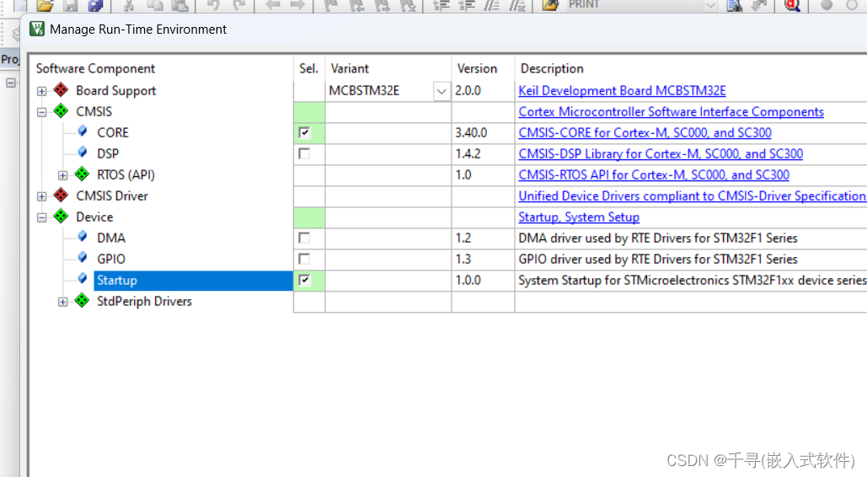Image resolution: width=867 pixels, height=477 pixels.
Task: Open Unified Device Drivers CMSIS-Driver link
Action: (x=693, y=196)
